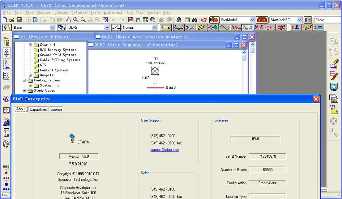Toggle grid display with the # icon
This screenshot has width=342, height=199.
(x=138, y=19)
